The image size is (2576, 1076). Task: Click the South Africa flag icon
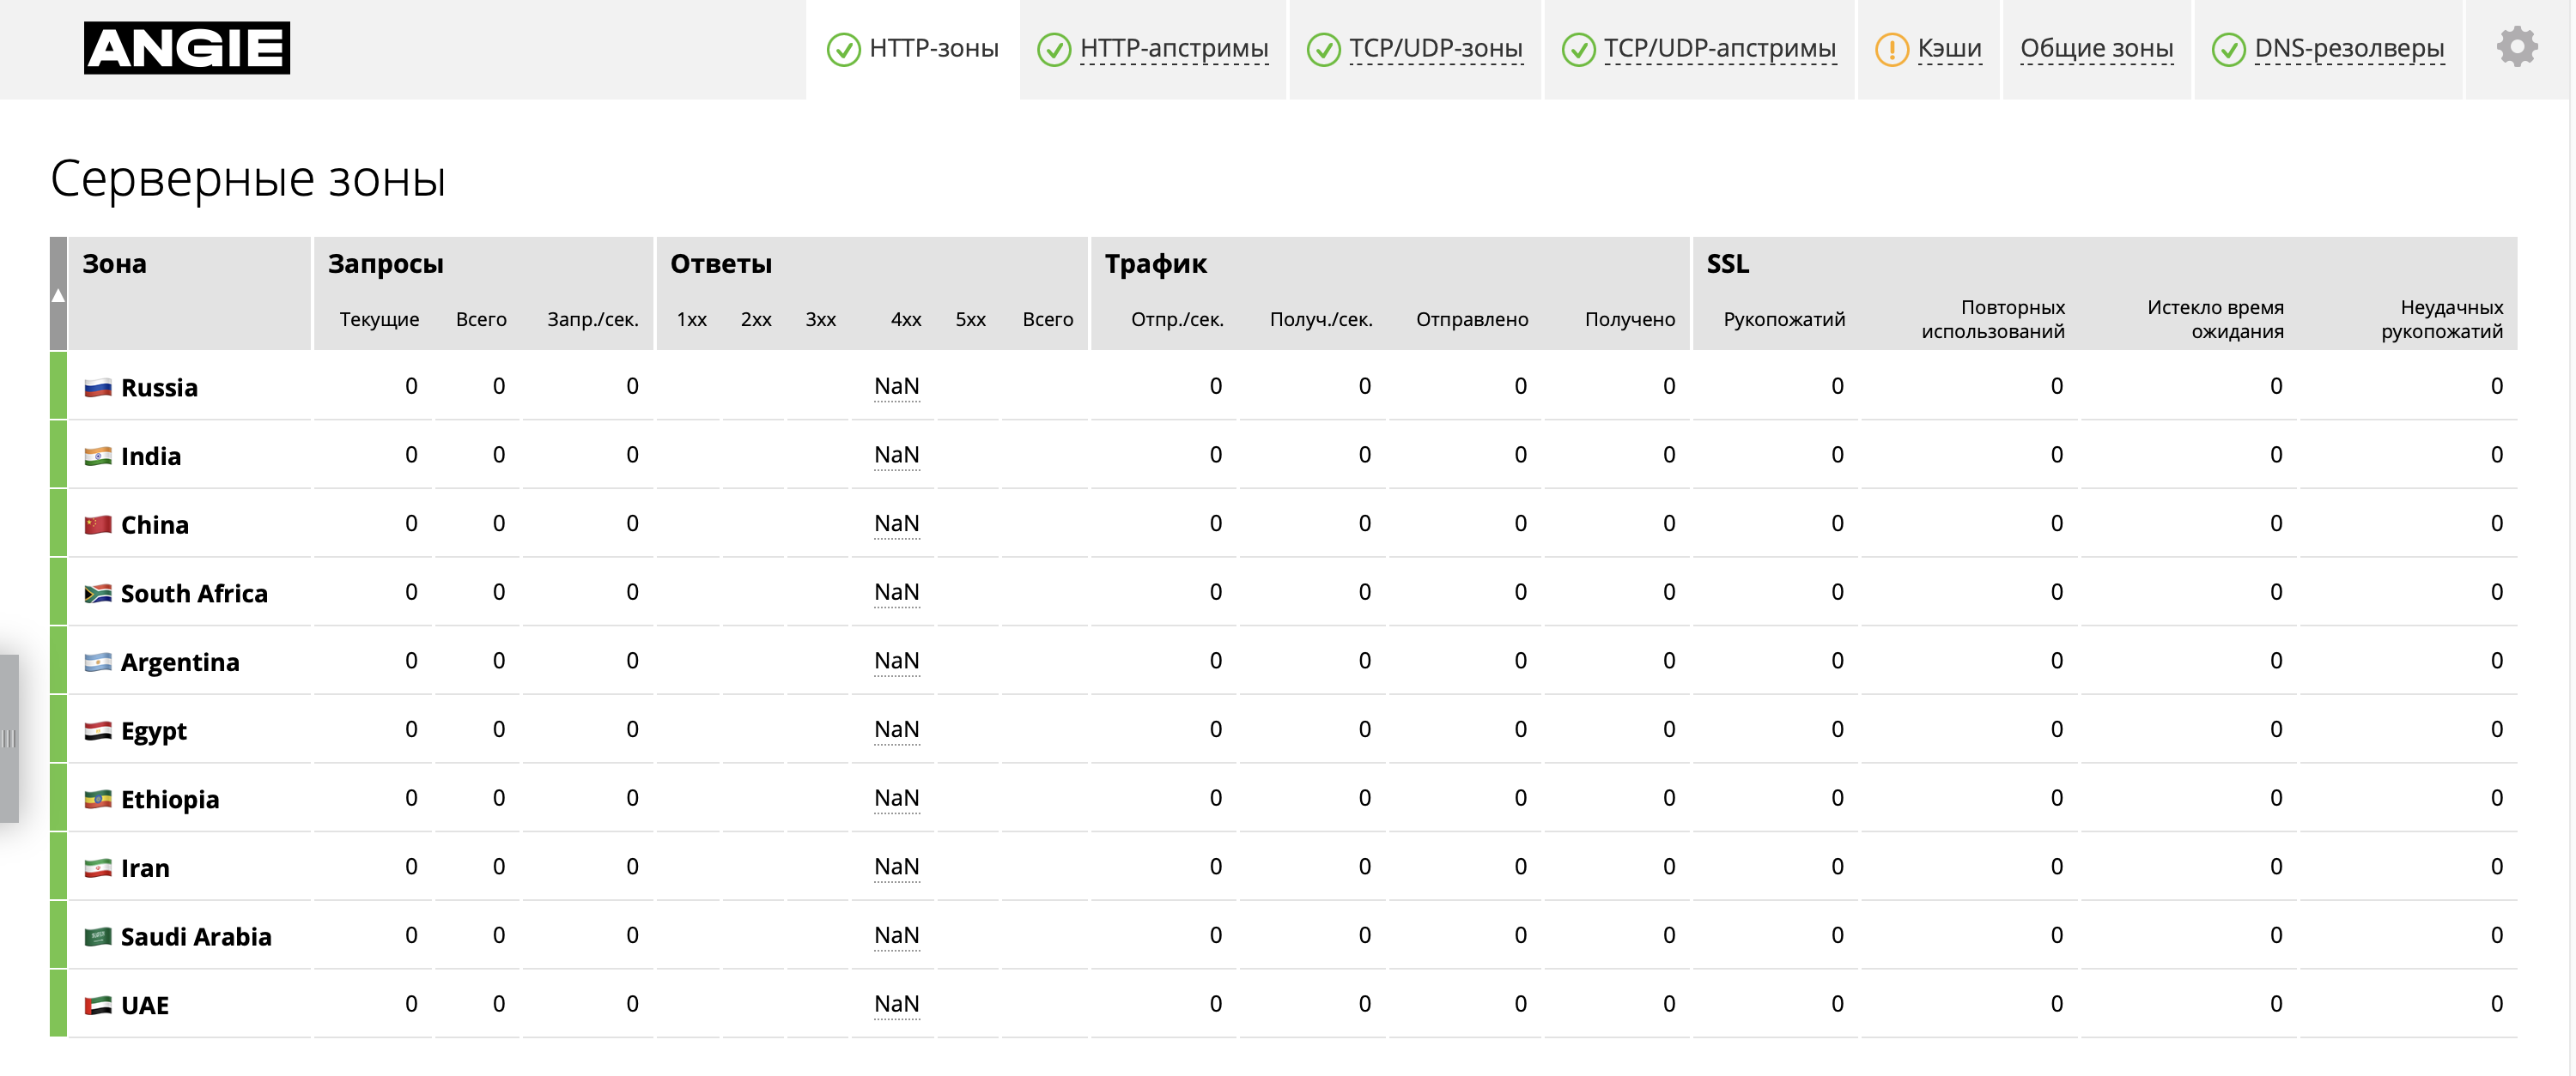(98, 594)
